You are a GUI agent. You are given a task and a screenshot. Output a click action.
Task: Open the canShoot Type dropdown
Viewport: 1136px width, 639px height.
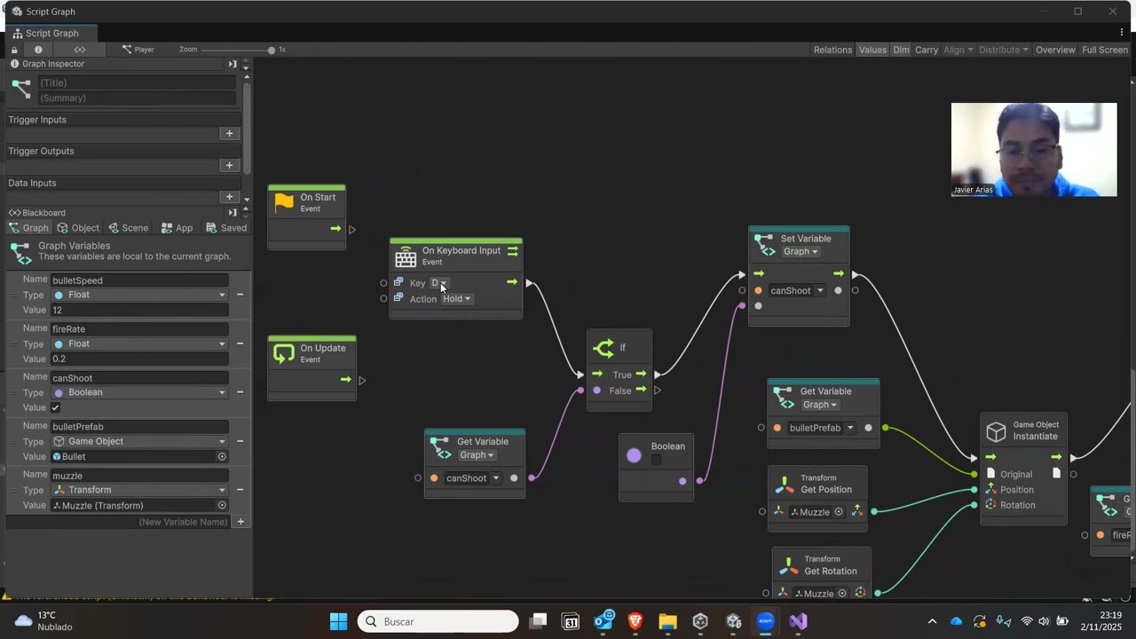139,392
